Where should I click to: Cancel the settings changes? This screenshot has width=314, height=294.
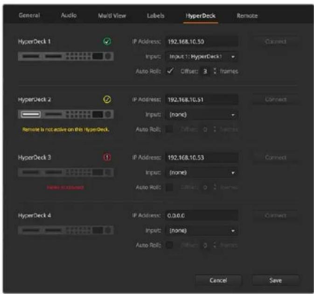[218, 280]
